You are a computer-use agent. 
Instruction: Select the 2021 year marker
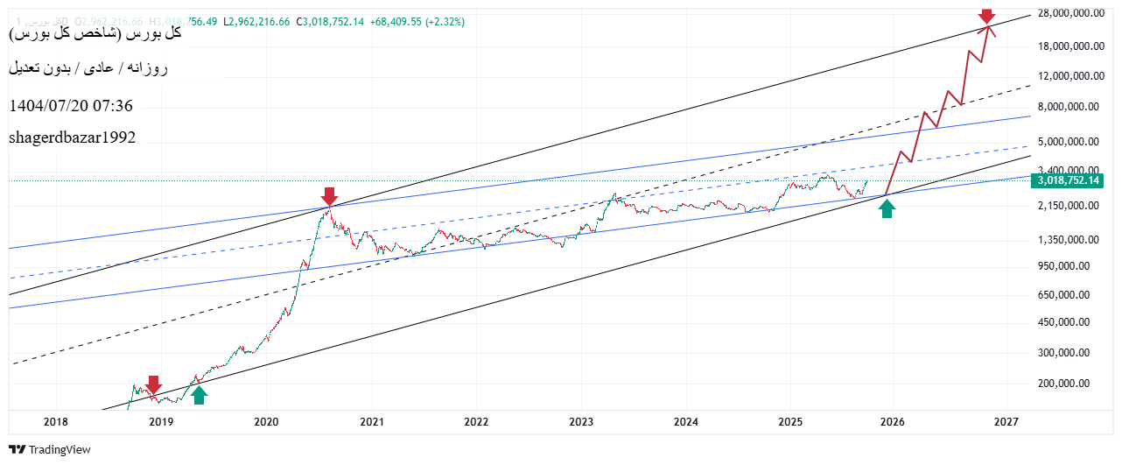[x=371, y=421]
